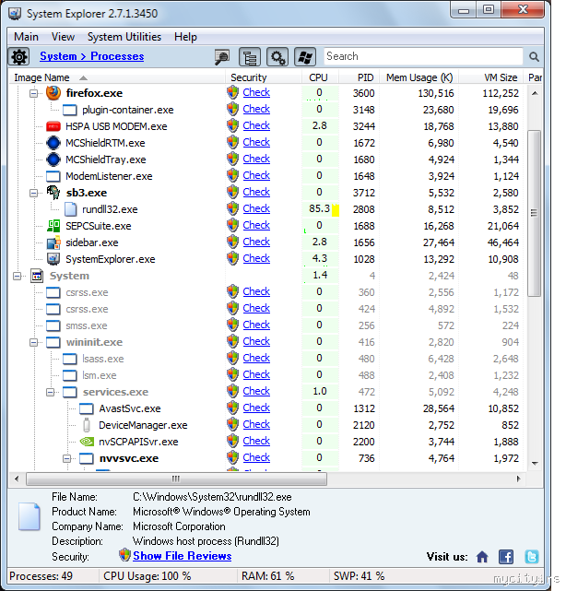Viewport: 566px width, 591px height.
Task: Click the rundll32.exe file icon in list
Action: (70, 209)
